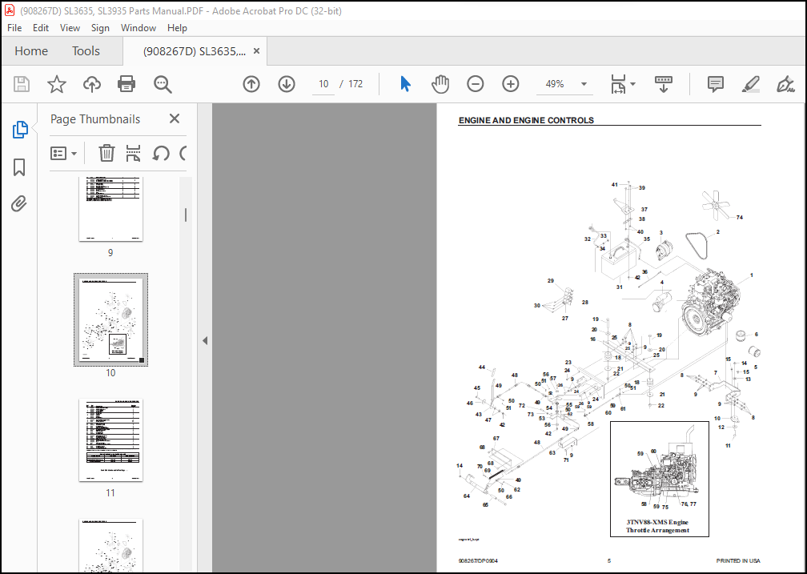Open the Attachments paperclip panel
Image resolution: width=807 pixels, height=574 pixels.
[19, 204]
